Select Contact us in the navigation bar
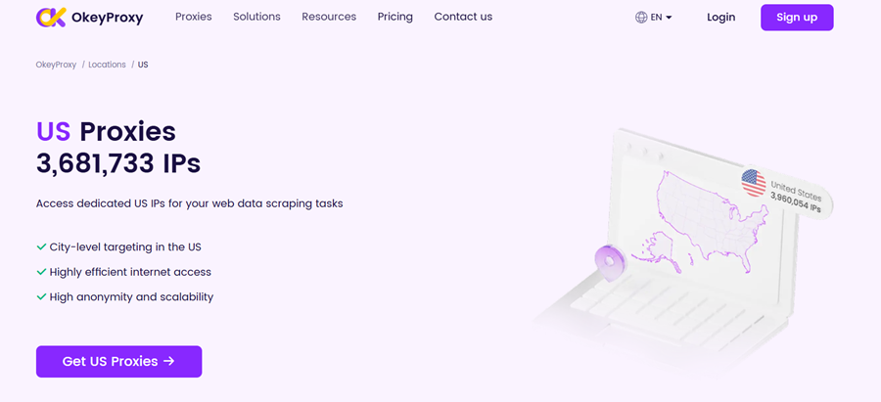Viewport: 881px width, 402px height. (x=463, y=17)
